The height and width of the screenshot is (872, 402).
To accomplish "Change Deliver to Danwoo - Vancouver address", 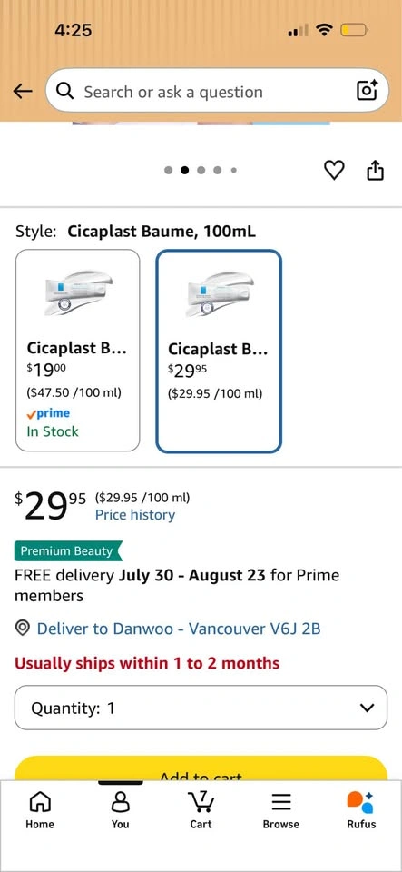I will 178,629.
